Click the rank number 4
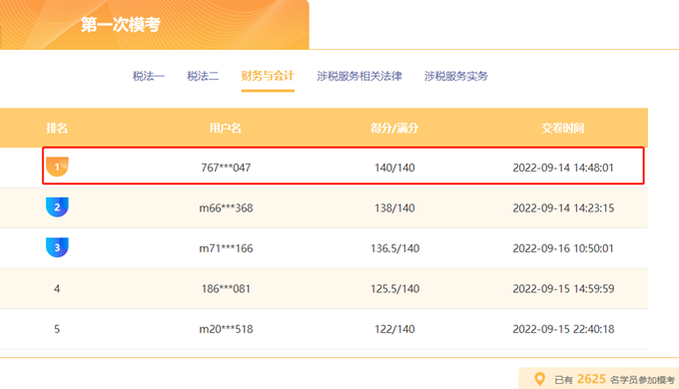The width and height of the screenshot is (679, 389). pyautogui.click(x=57, y=288)
